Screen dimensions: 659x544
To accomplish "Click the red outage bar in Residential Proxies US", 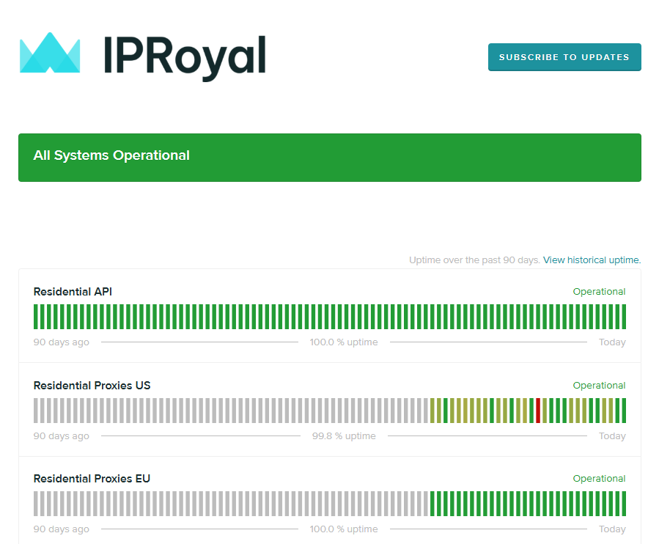I will [538, 411].
